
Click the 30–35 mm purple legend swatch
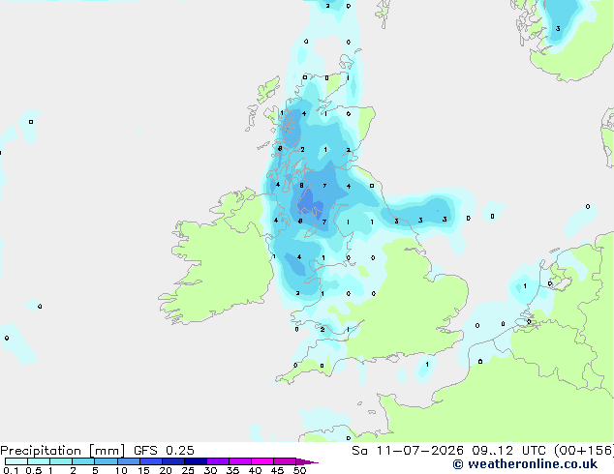[218, 461]
